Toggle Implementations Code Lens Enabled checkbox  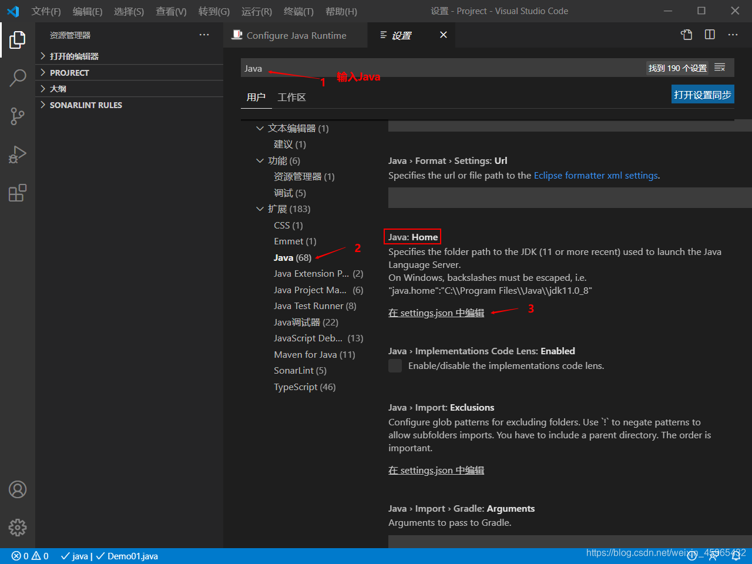coord(395,366)
